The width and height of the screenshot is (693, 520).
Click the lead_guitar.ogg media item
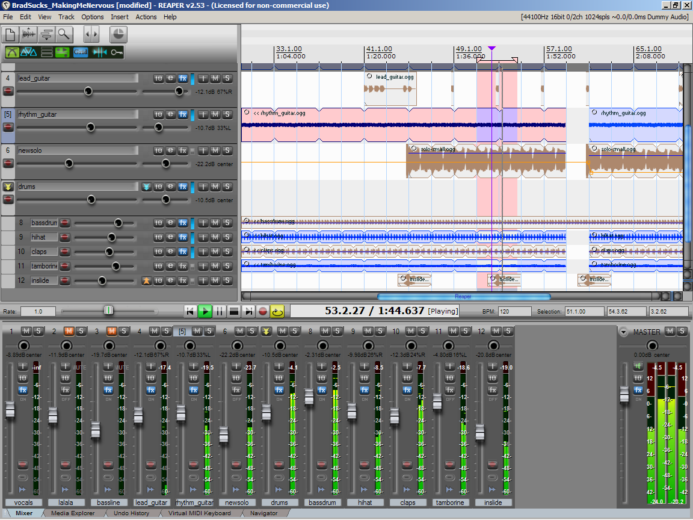point(390,88)
